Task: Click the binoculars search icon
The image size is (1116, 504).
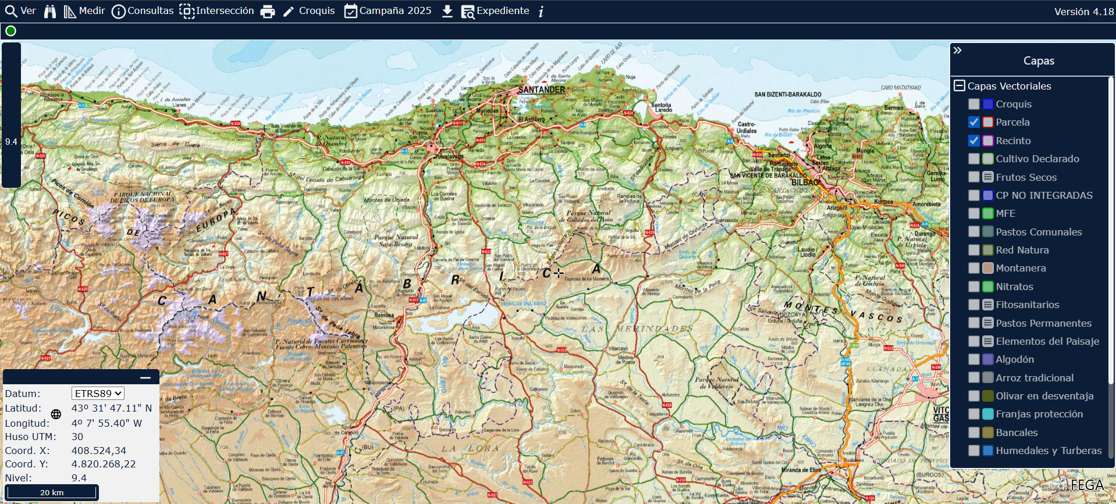Action: click(x=50, y=11)
